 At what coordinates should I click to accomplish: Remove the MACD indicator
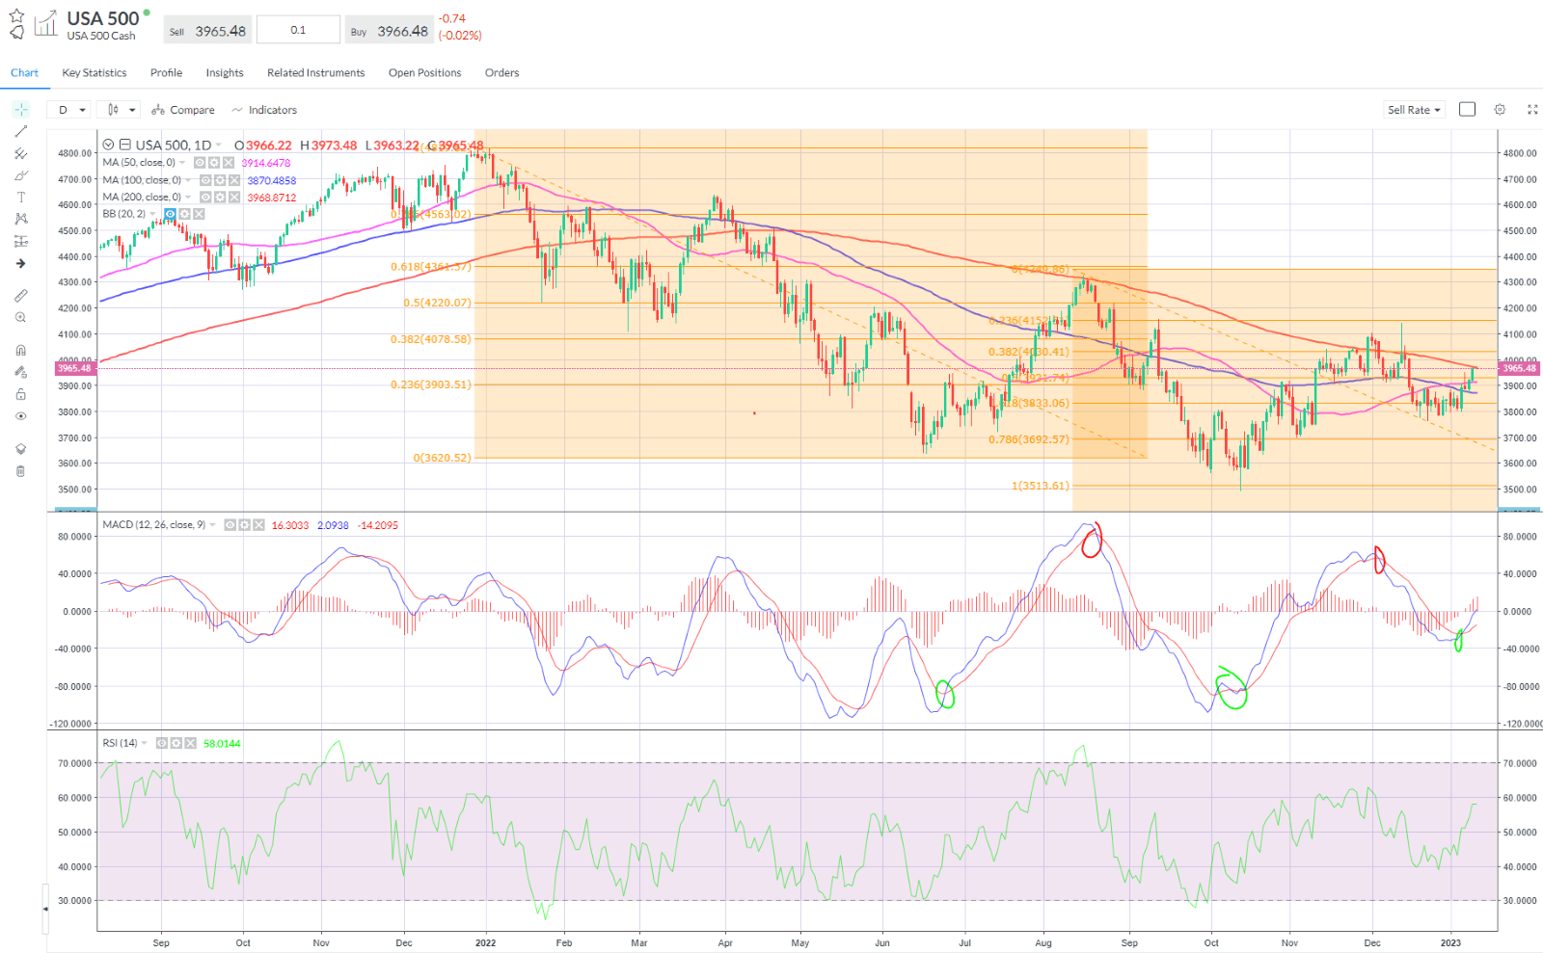point(258,525)
